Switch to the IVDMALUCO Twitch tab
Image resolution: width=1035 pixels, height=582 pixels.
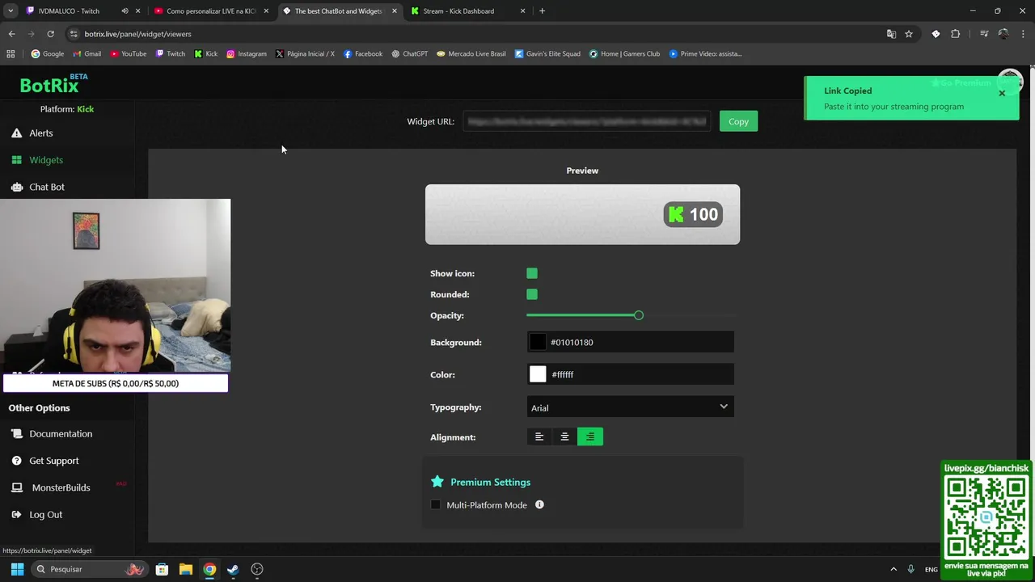(x=69, y=11)
